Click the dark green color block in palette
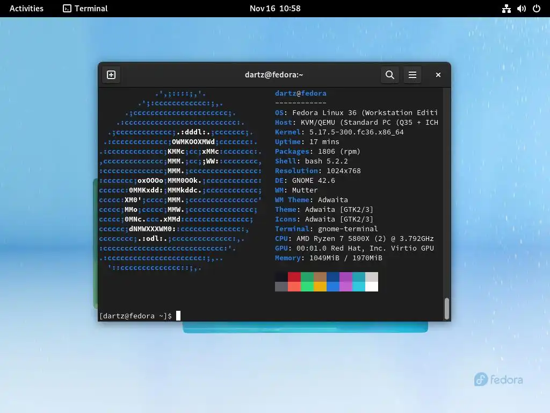Screen dimensions: 550x413 point(307,277)
